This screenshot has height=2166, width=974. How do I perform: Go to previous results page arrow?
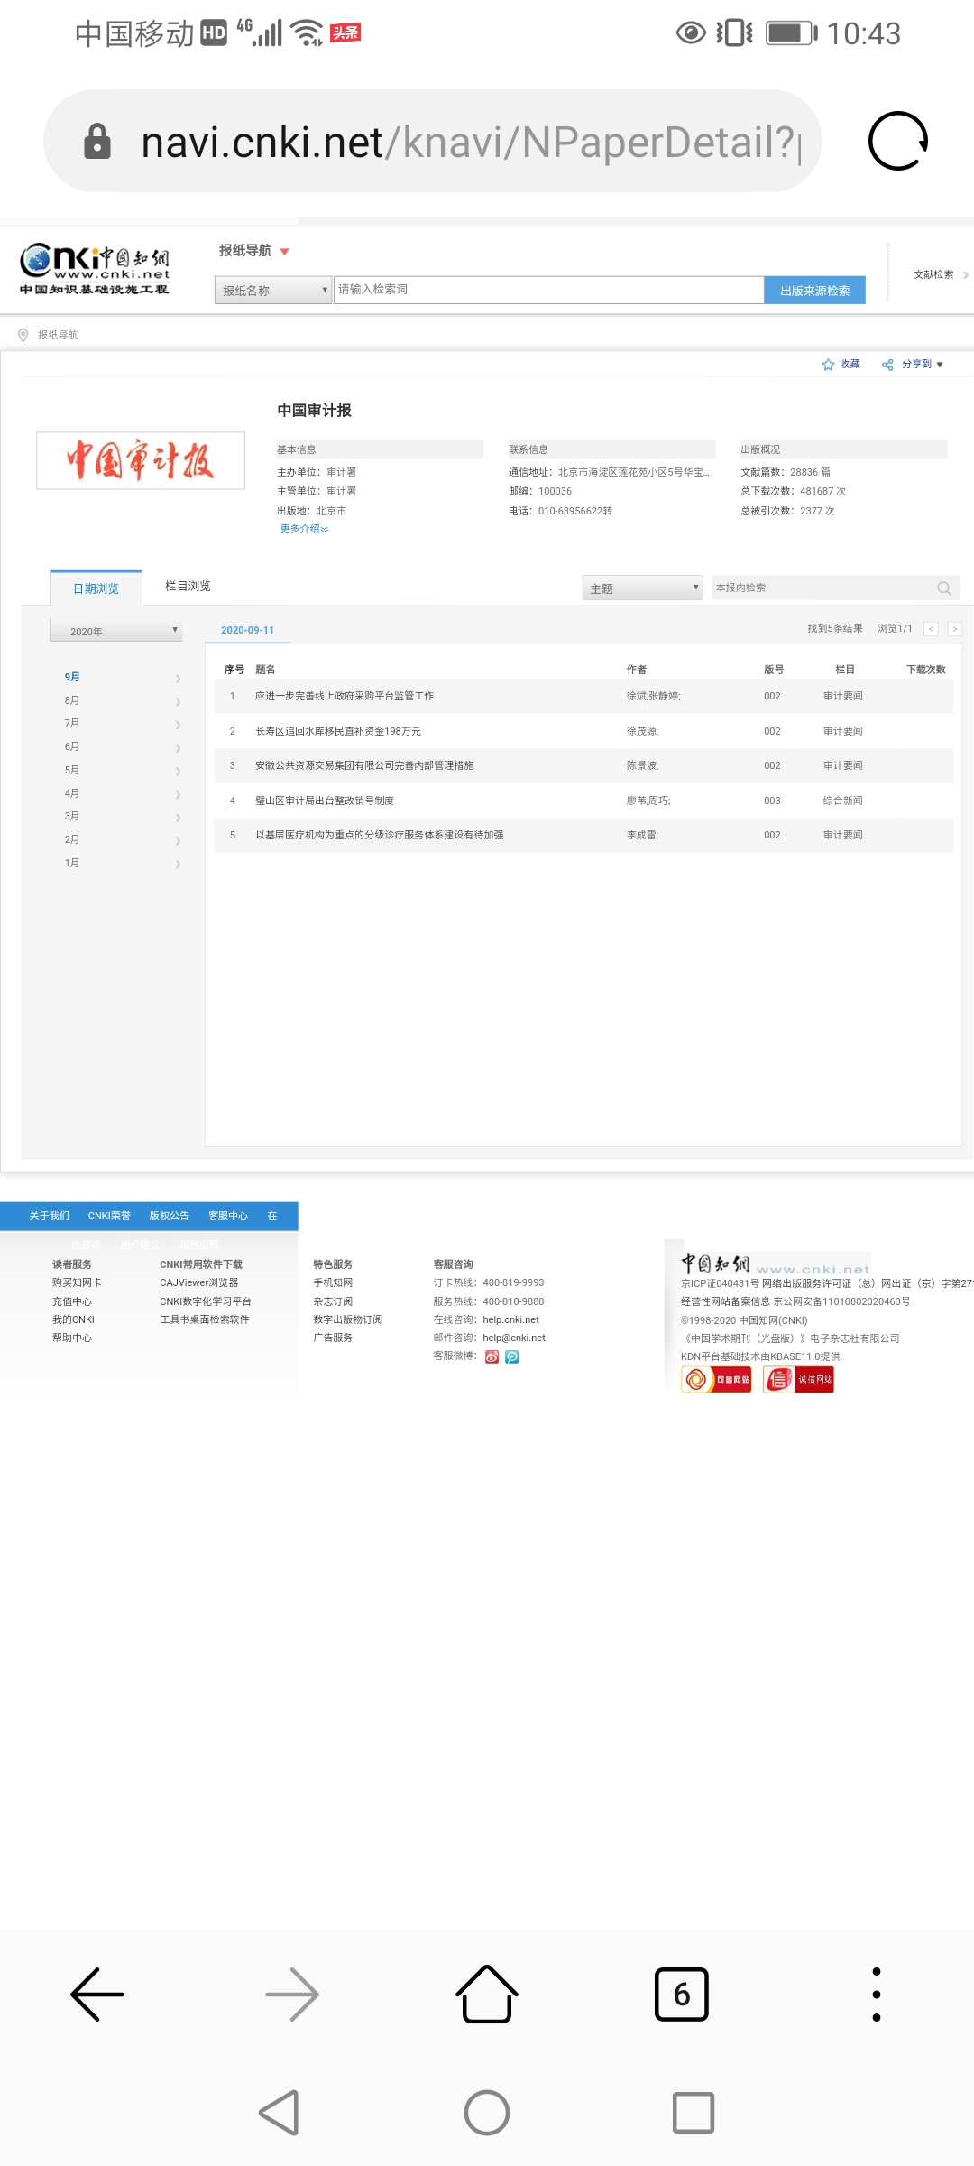(932, 629)
